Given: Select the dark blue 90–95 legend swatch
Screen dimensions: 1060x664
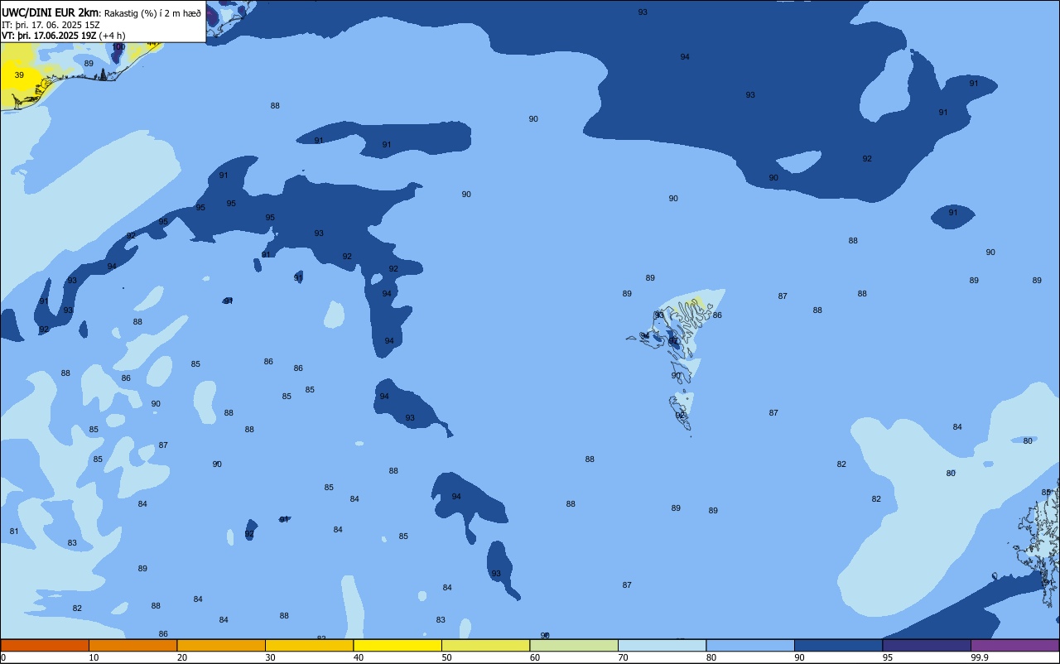Looking at the screenshot, I should pyautogui.click(x=838, y=645).
